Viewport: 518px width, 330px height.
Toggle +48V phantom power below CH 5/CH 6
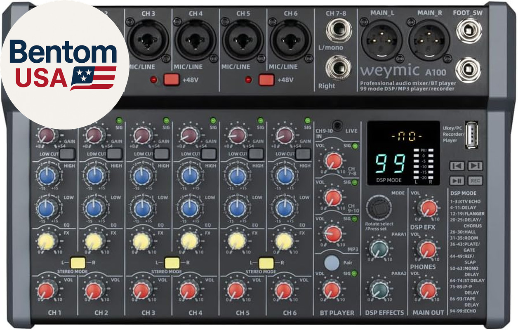(x=266, y=80)
